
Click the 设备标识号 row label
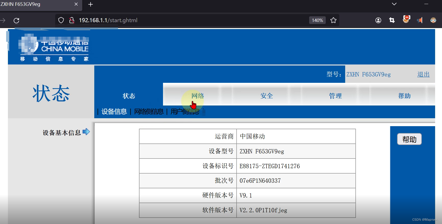coord(218,166)
